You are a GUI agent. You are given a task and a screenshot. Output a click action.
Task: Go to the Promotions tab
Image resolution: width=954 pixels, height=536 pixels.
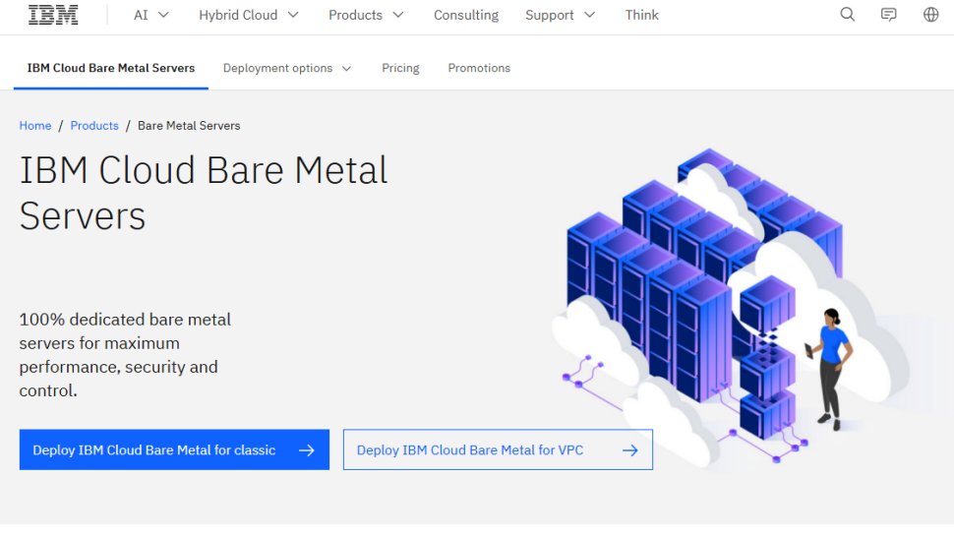pos(479,68)
